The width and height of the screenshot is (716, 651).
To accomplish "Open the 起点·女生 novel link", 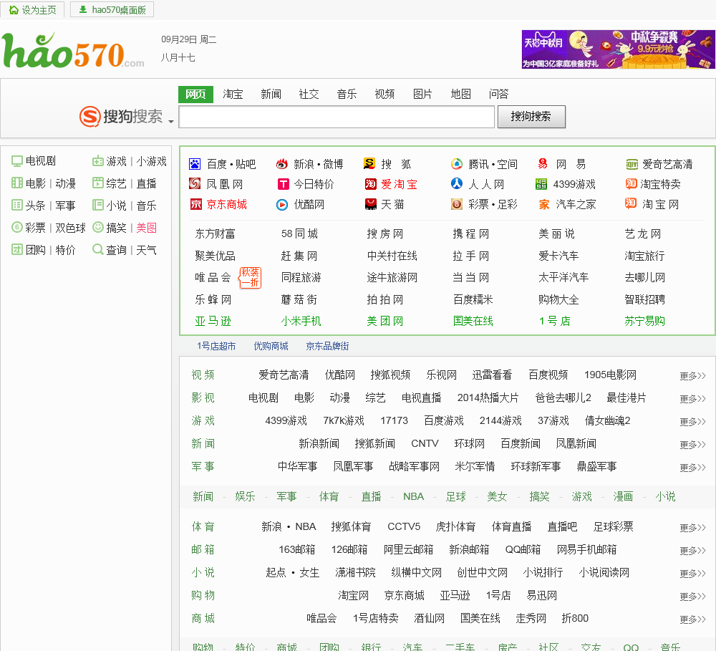I will tap(293, 572).
